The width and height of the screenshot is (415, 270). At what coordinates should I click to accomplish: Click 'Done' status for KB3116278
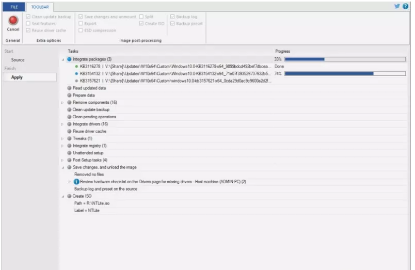click(279, 66)
